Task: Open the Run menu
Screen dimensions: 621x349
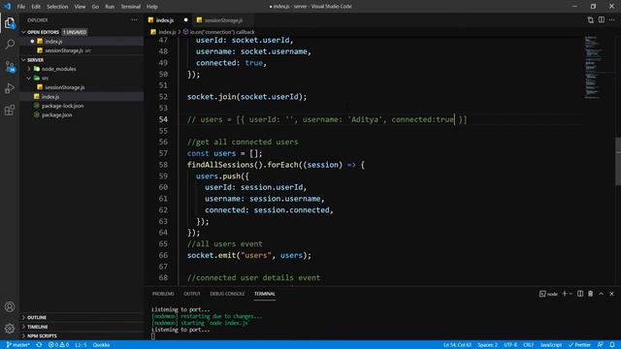Action: tap(110, 7)
